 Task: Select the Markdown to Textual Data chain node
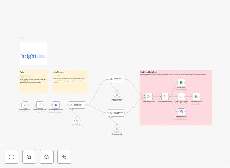pos(77,105)
